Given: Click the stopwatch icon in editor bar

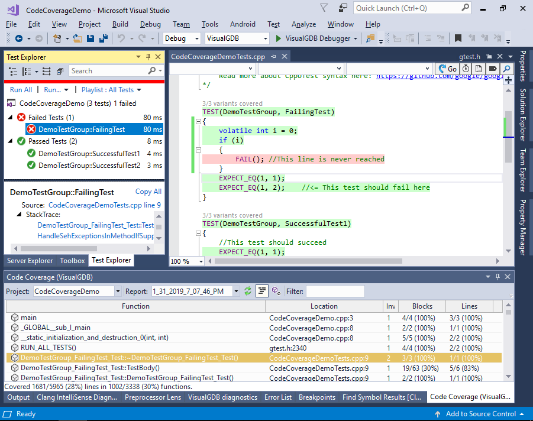Looking at the screenshot, I should tap(466, 69).
